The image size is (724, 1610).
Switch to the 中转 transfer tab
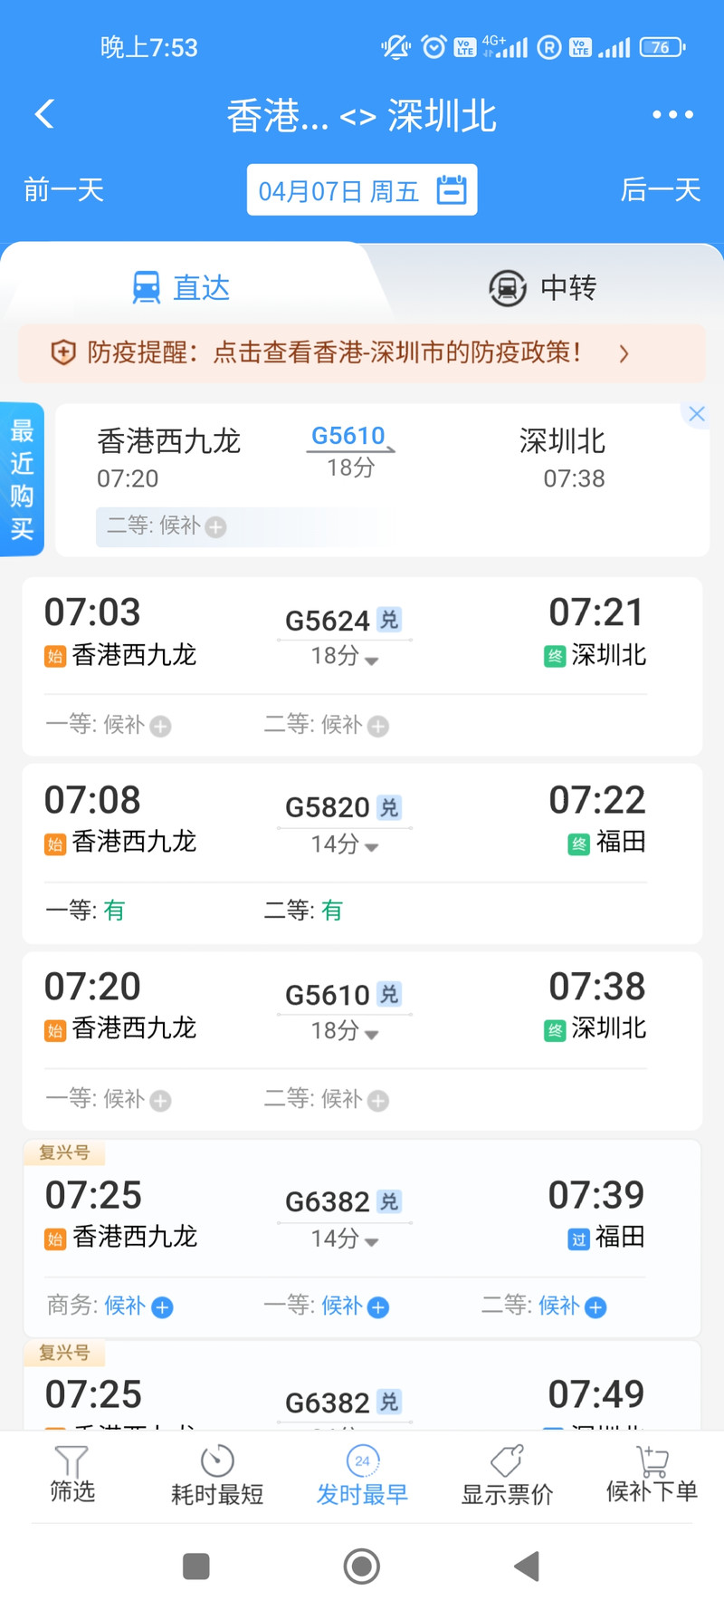tap(542, 288)
